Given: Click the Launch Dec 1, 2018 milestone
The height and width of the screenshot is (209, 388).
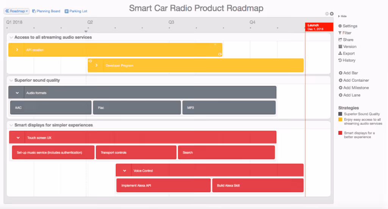Looking at the screenshot, I should coord(319,27).
